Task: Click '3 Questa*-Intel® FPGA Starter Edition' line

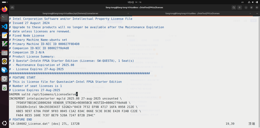Action: [72, 61]
